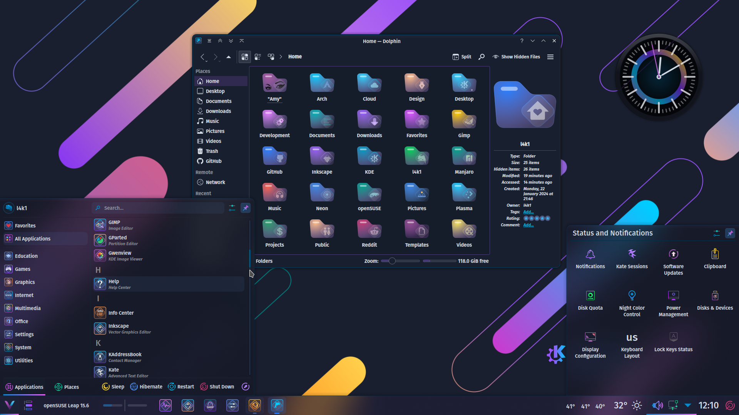Open Dolphin hamburger menu
The image size is (739, 415).
550,57
